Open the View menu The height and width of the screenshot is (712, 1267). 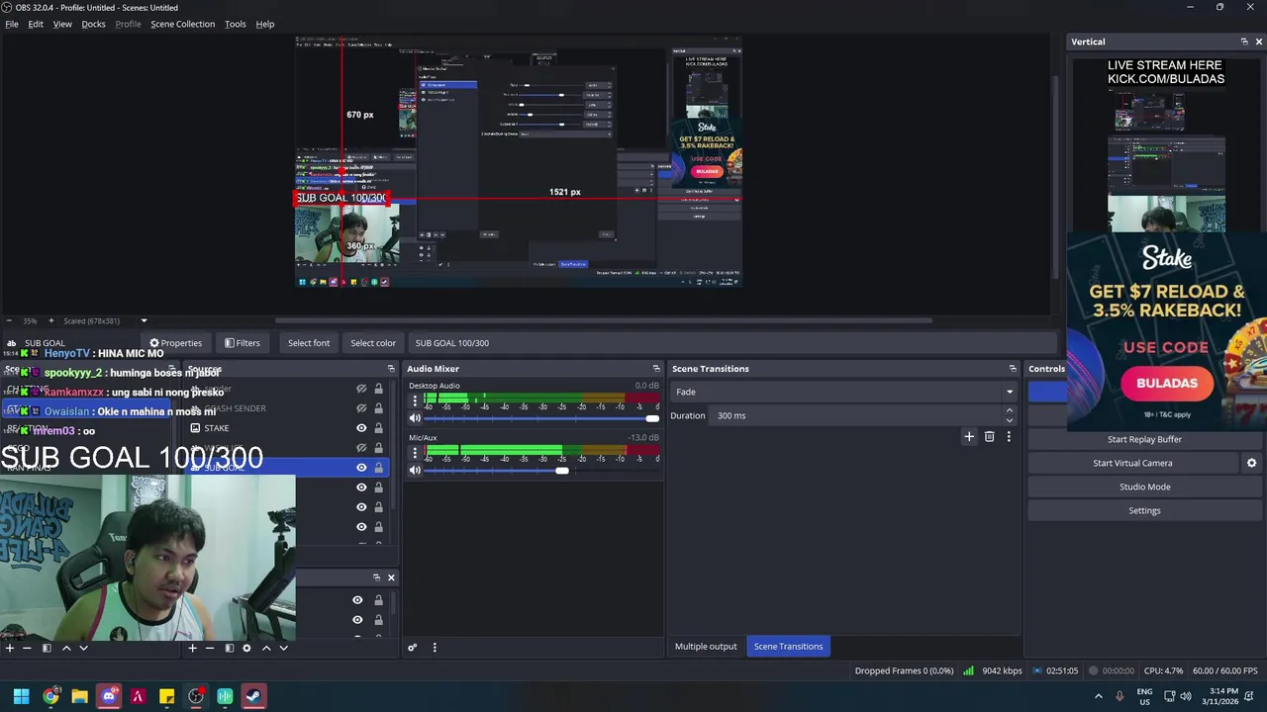(x=62, y=24)
